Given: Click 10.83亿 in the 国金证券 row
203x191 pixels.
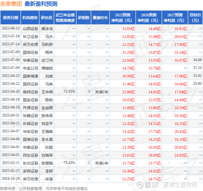Looking at the screenshot, I should pyautogui.click(x=128, y=100).
